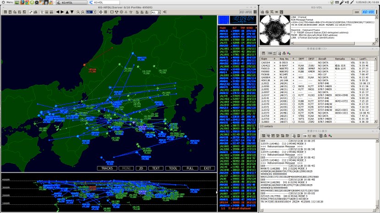This screenshot has height=213, width=380.
Task: Click the EXIT button on map
Action: coord(207,168)
